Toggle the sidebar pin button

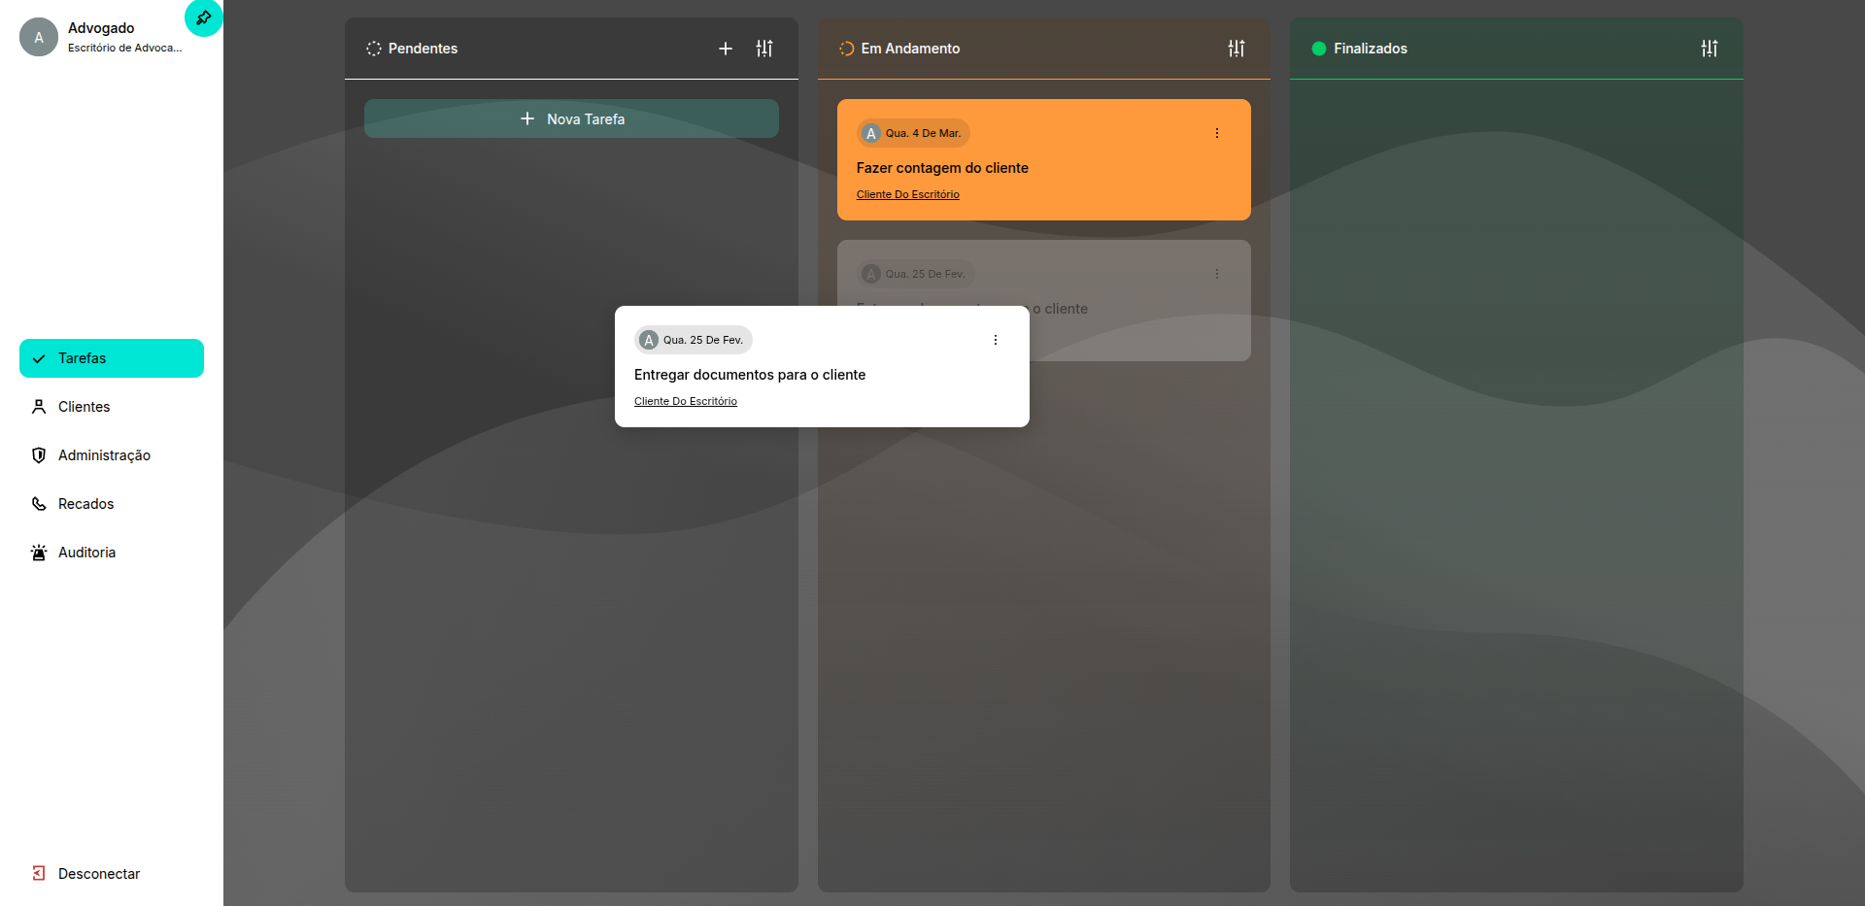(x=203, y=17)
